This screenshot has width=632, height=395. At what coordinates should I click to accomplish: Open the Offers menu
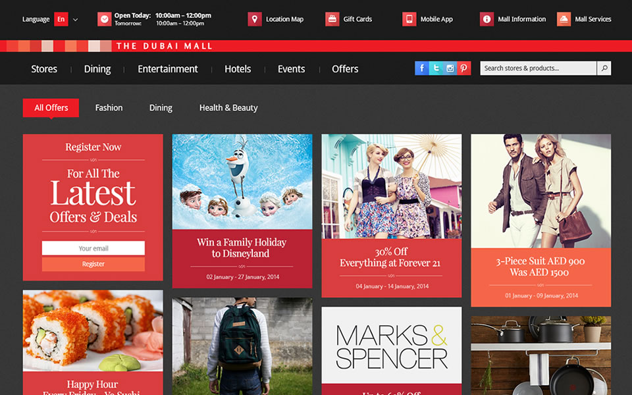point(345,69)
